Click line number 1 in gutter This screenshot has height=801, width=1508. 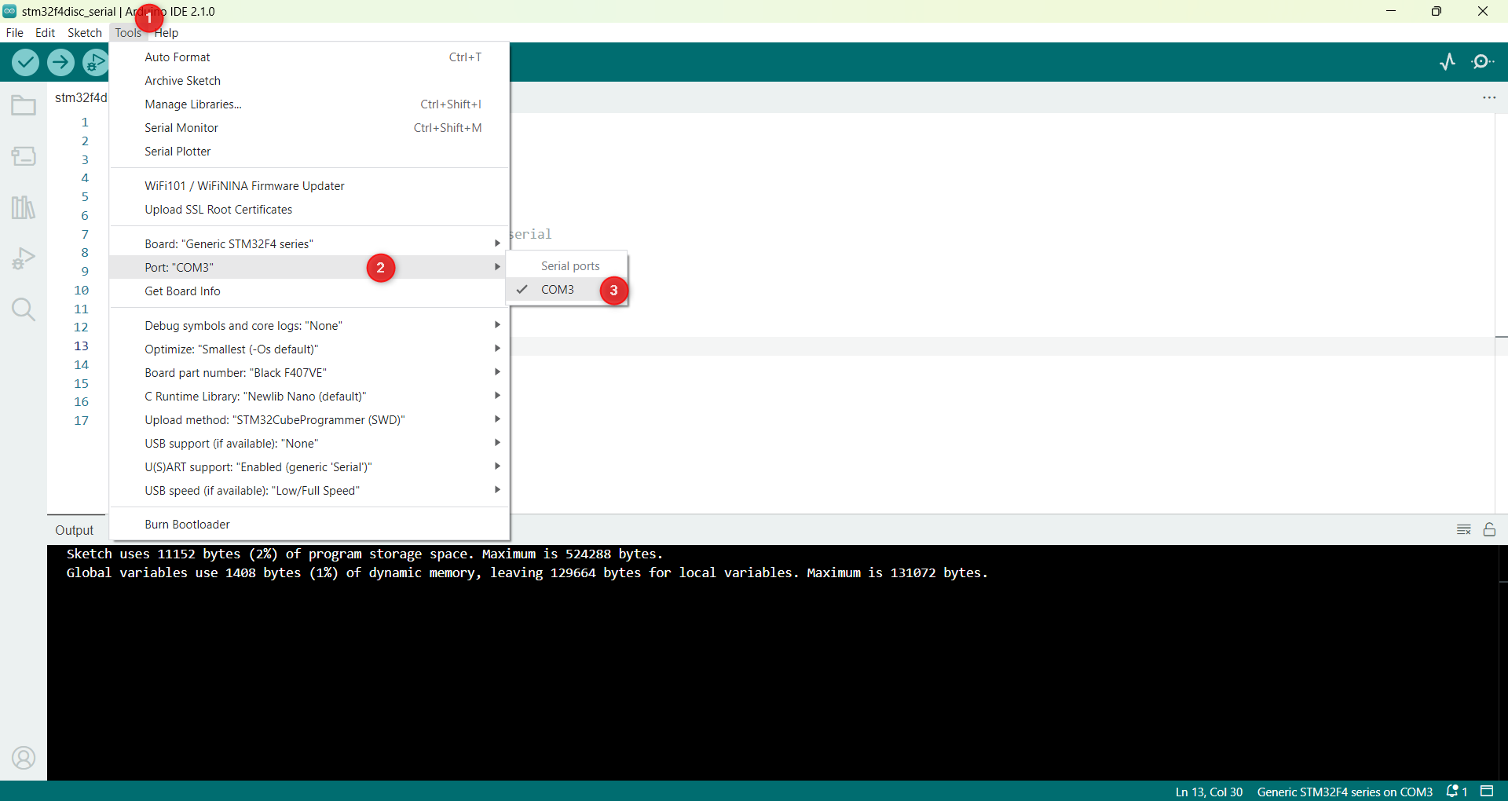click(85, 122)
